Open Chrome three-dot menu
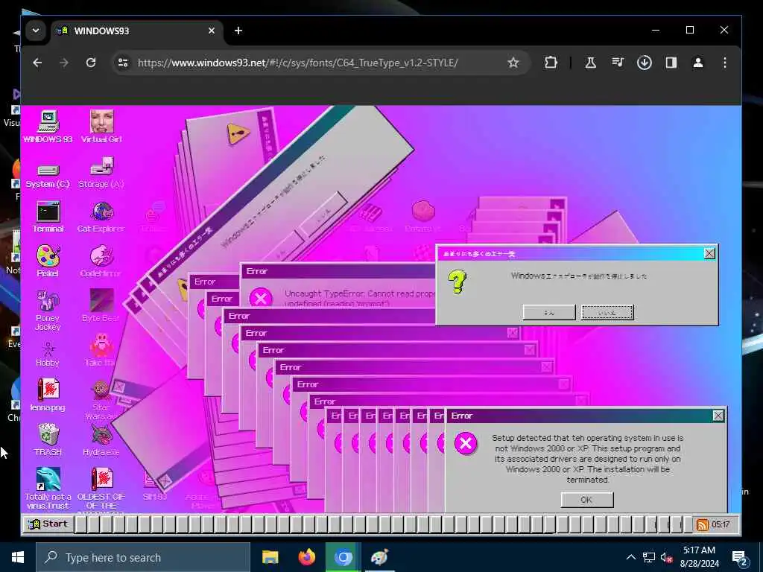Image resolution: width=763 pixels, height=572 pixels. coord(724,63)
